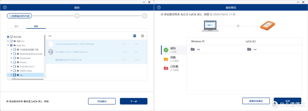Click the 1.选择备份的内容 step label

(x=19, y=16)
